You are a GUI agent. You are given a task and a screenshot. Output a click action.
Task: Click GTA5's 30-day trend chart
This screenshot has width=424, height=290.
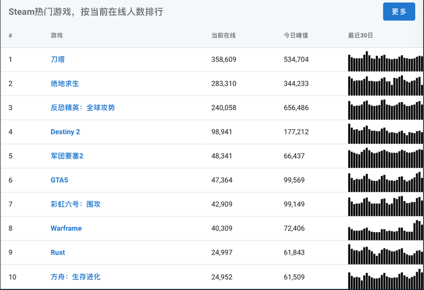pyautogui.click(x=386, y=182)
